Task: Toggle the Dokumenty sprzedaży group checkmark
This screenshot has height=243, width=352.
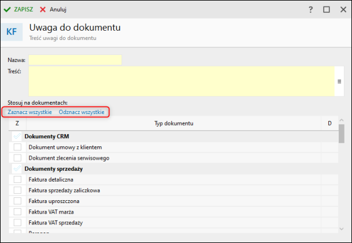Action: click(17, 168)
